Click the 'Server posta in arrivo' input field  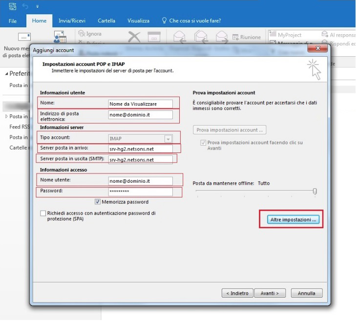140,149
